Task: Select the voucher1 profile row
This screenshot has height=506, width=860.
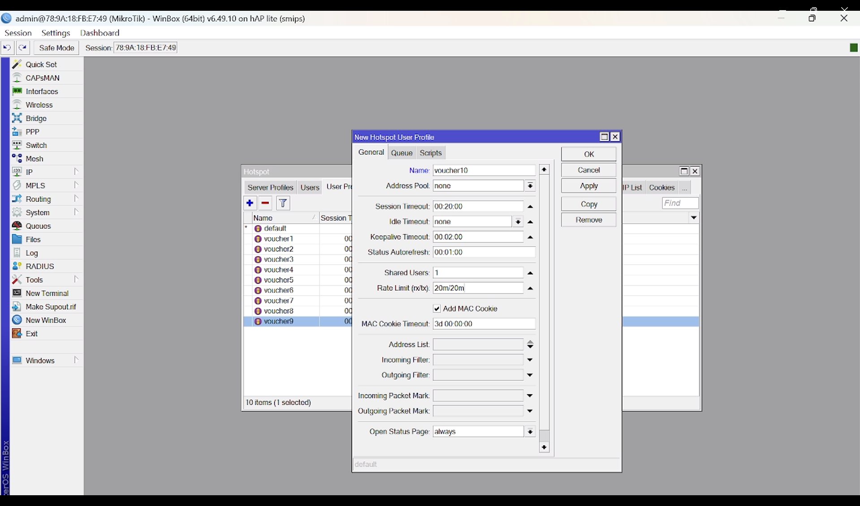Action: (298, 239)
